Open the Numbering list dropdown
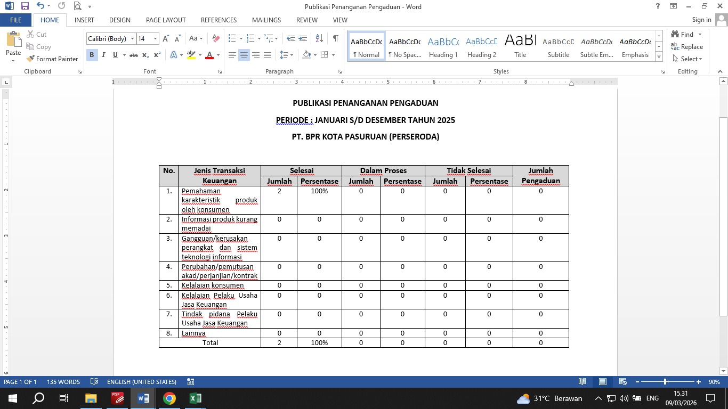 [259, 39]
